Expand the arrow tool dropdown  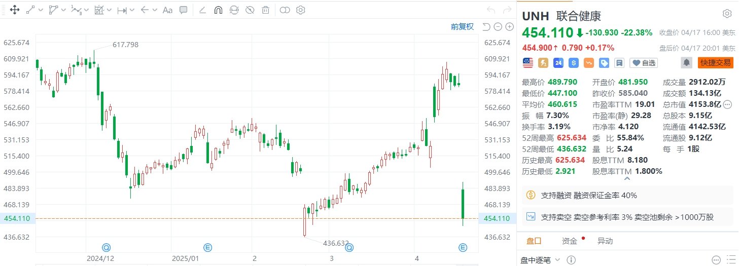click(155, 10)
